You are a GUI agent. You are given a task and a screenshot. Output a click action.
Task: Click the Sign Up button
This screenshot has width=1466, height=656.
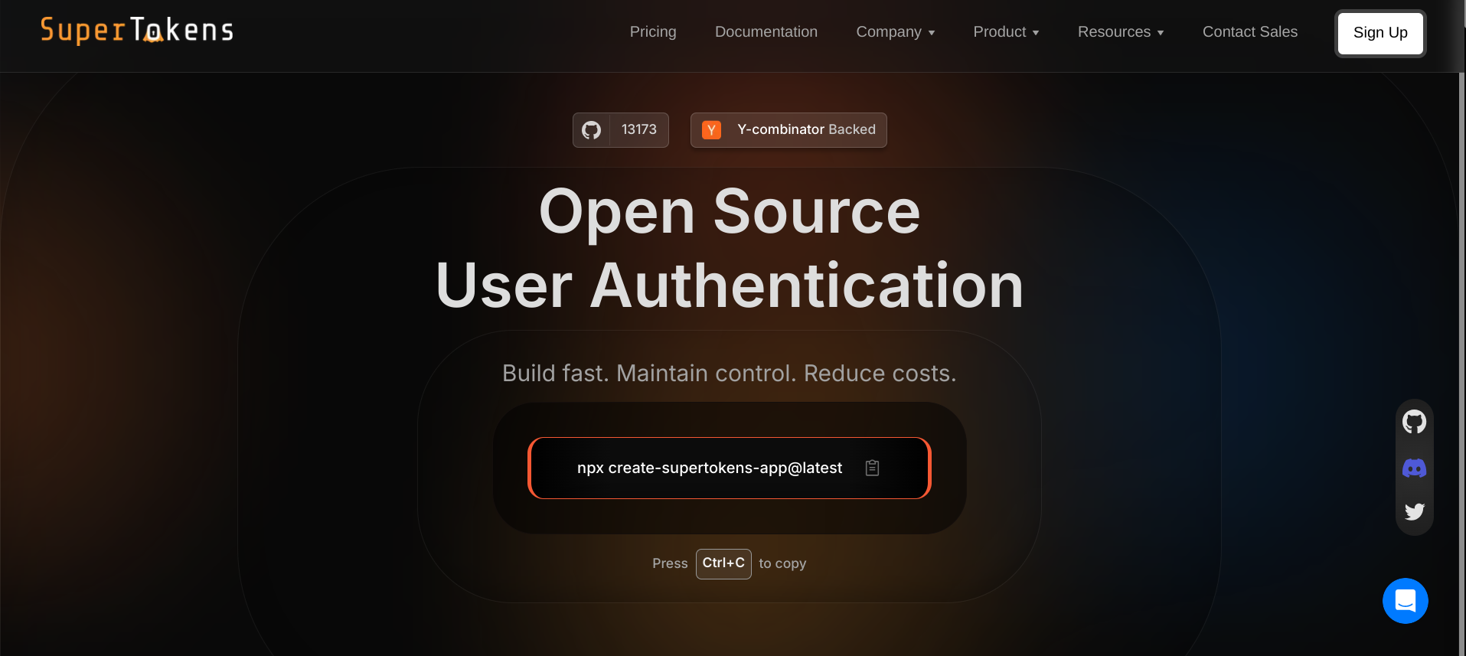1380,33
